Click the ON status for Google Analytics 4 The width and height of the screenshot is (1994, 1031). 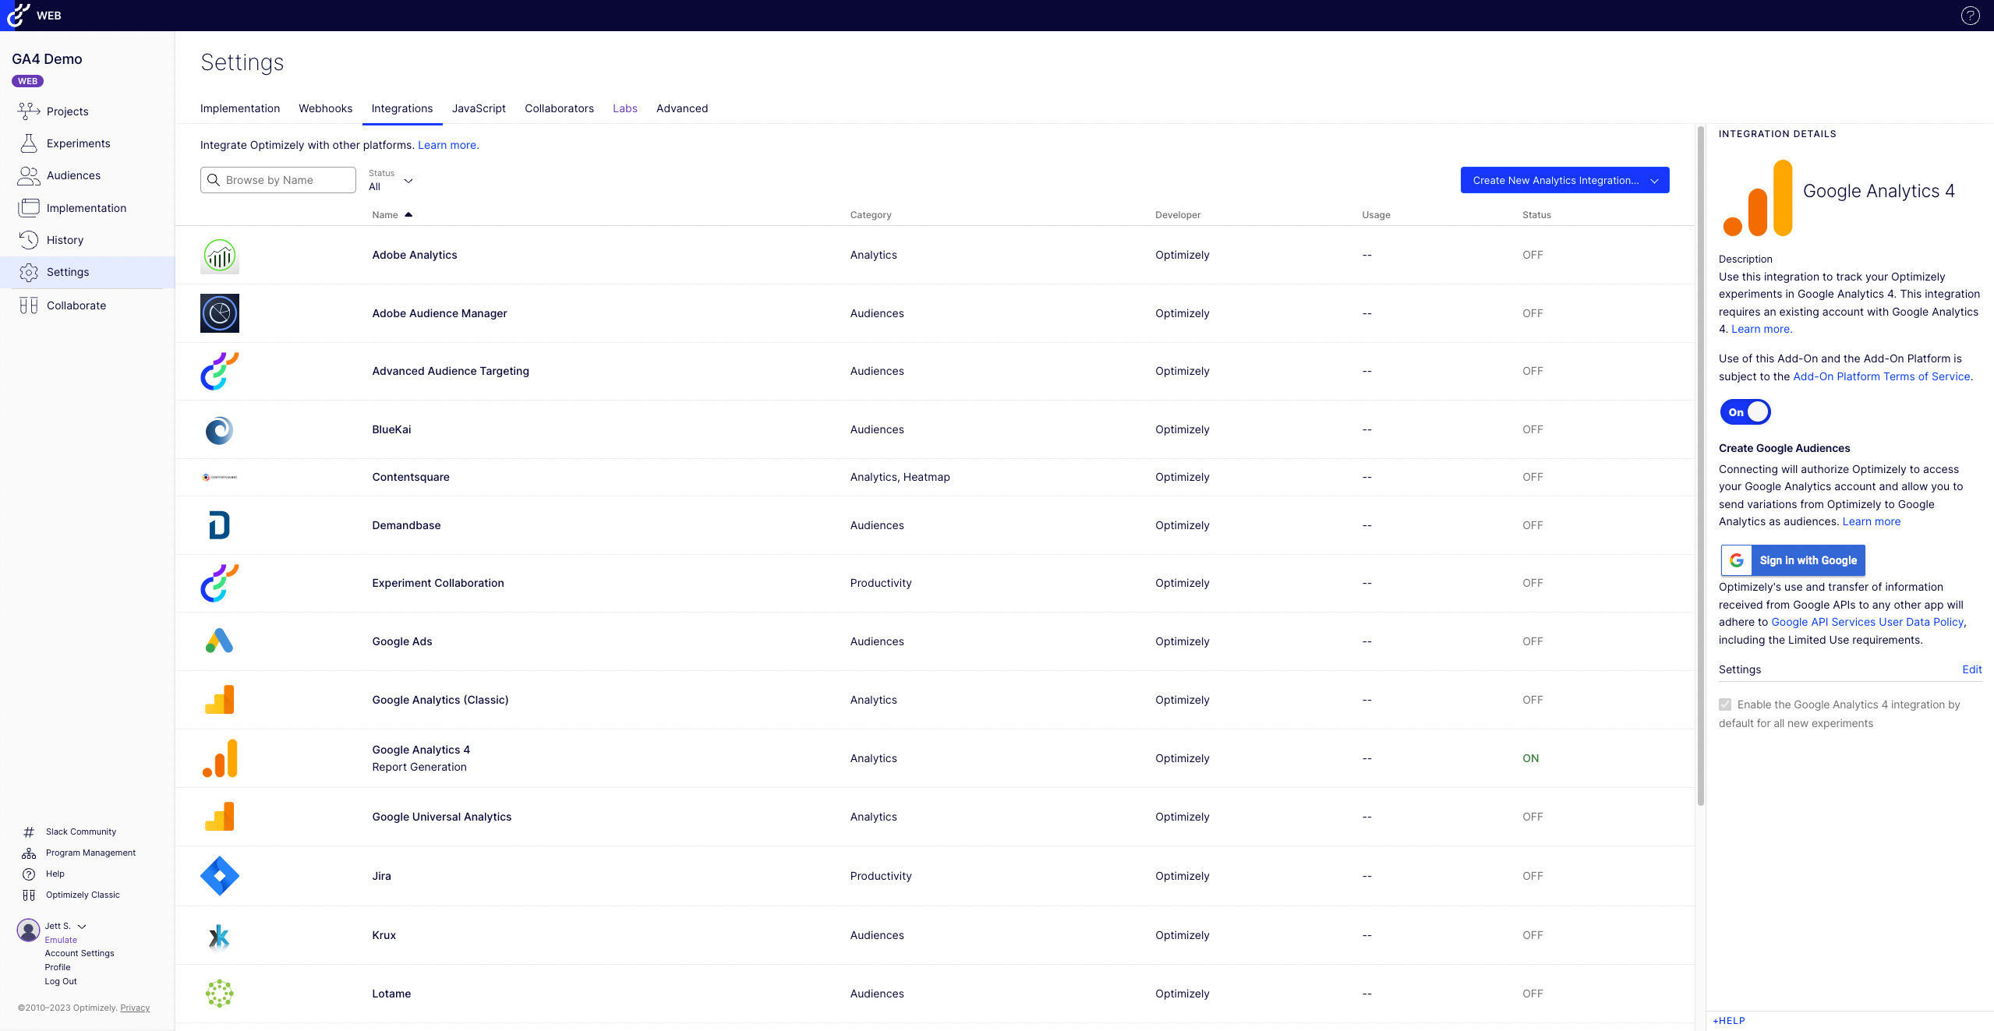click(1530, 758)
